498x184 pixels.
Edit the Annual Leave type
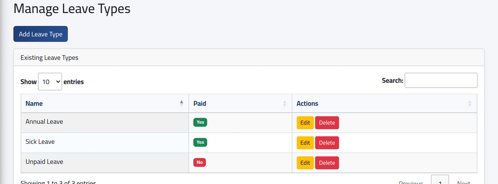click(305, 123)
